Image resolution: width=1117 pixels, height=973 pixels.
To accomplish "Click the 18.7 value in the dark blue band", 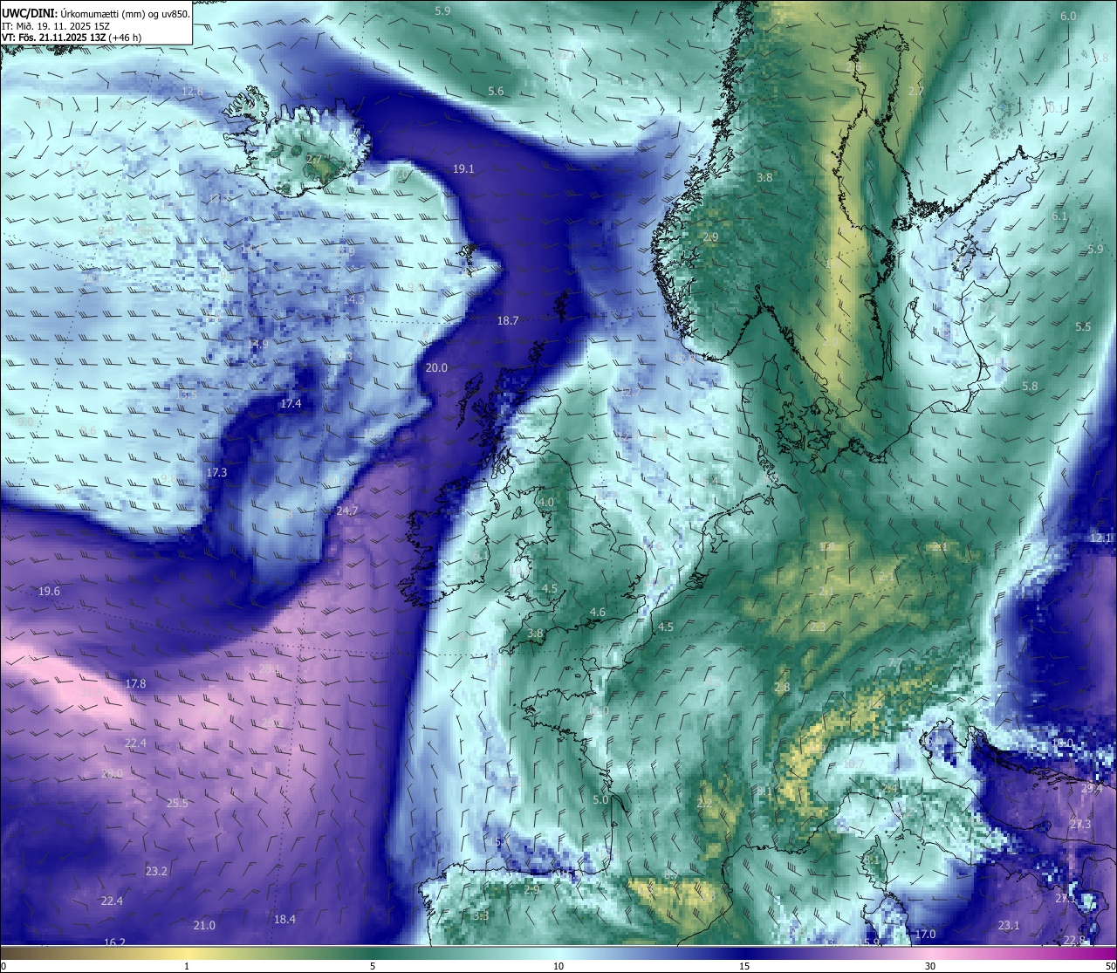I will [508, 321].
